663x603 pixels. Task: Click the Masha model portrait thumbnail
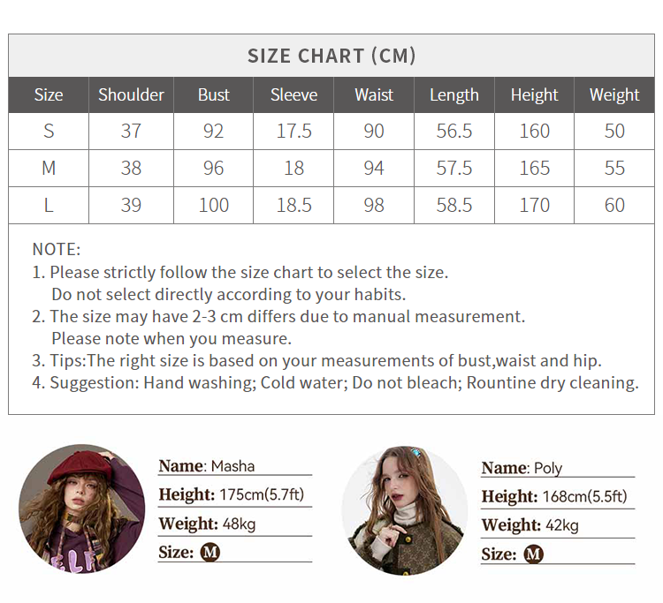[82, 509]
